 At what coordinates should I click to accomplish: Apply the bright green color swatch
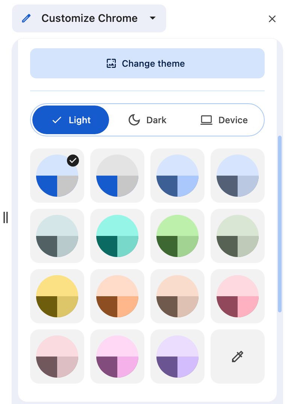tap(177, 236)
